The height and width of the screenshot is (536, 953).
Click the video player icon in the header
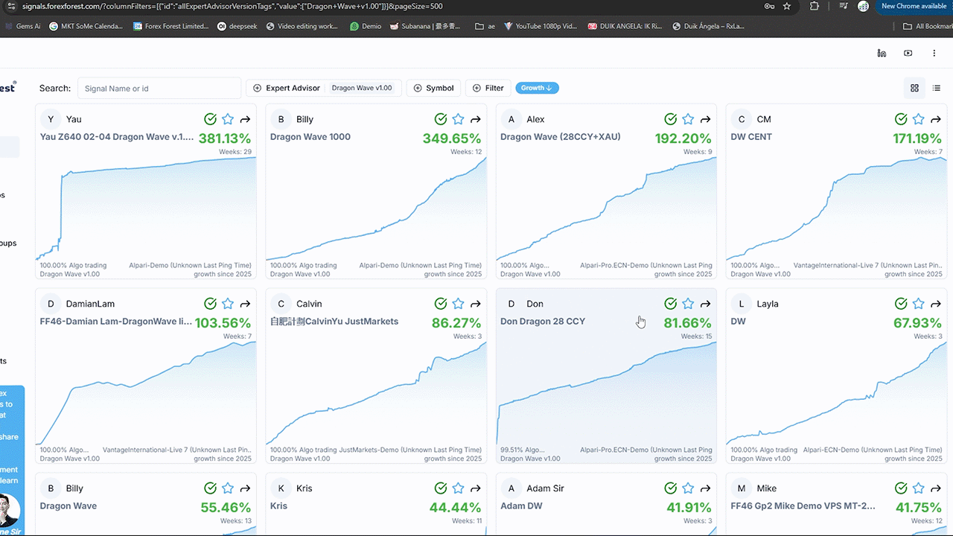tap(908, 53)
